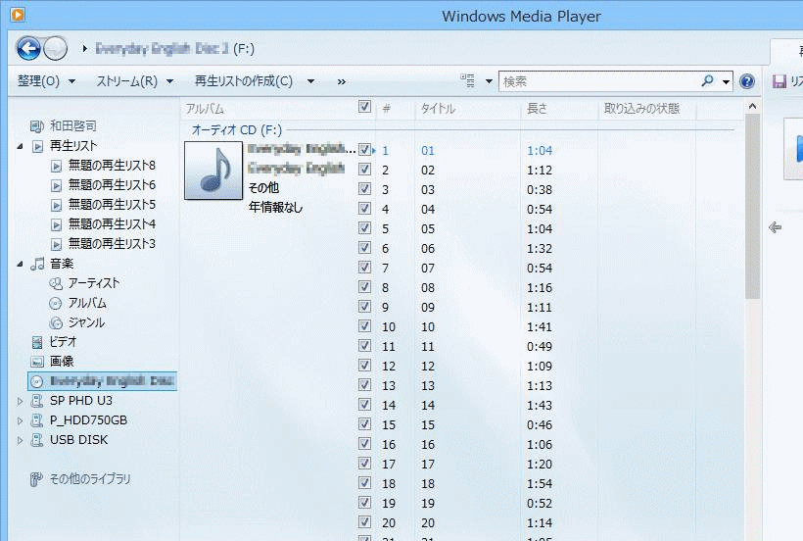Image resolution: width=803 pixels, height=541 pixels.
Task: Click the breadcrumb arrow before the disc name
Action: tap(84, 49)
